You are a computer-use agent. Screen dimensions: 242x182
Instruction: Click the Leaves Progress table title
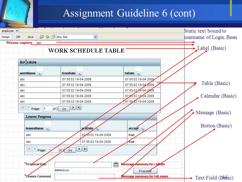(38, 117)
